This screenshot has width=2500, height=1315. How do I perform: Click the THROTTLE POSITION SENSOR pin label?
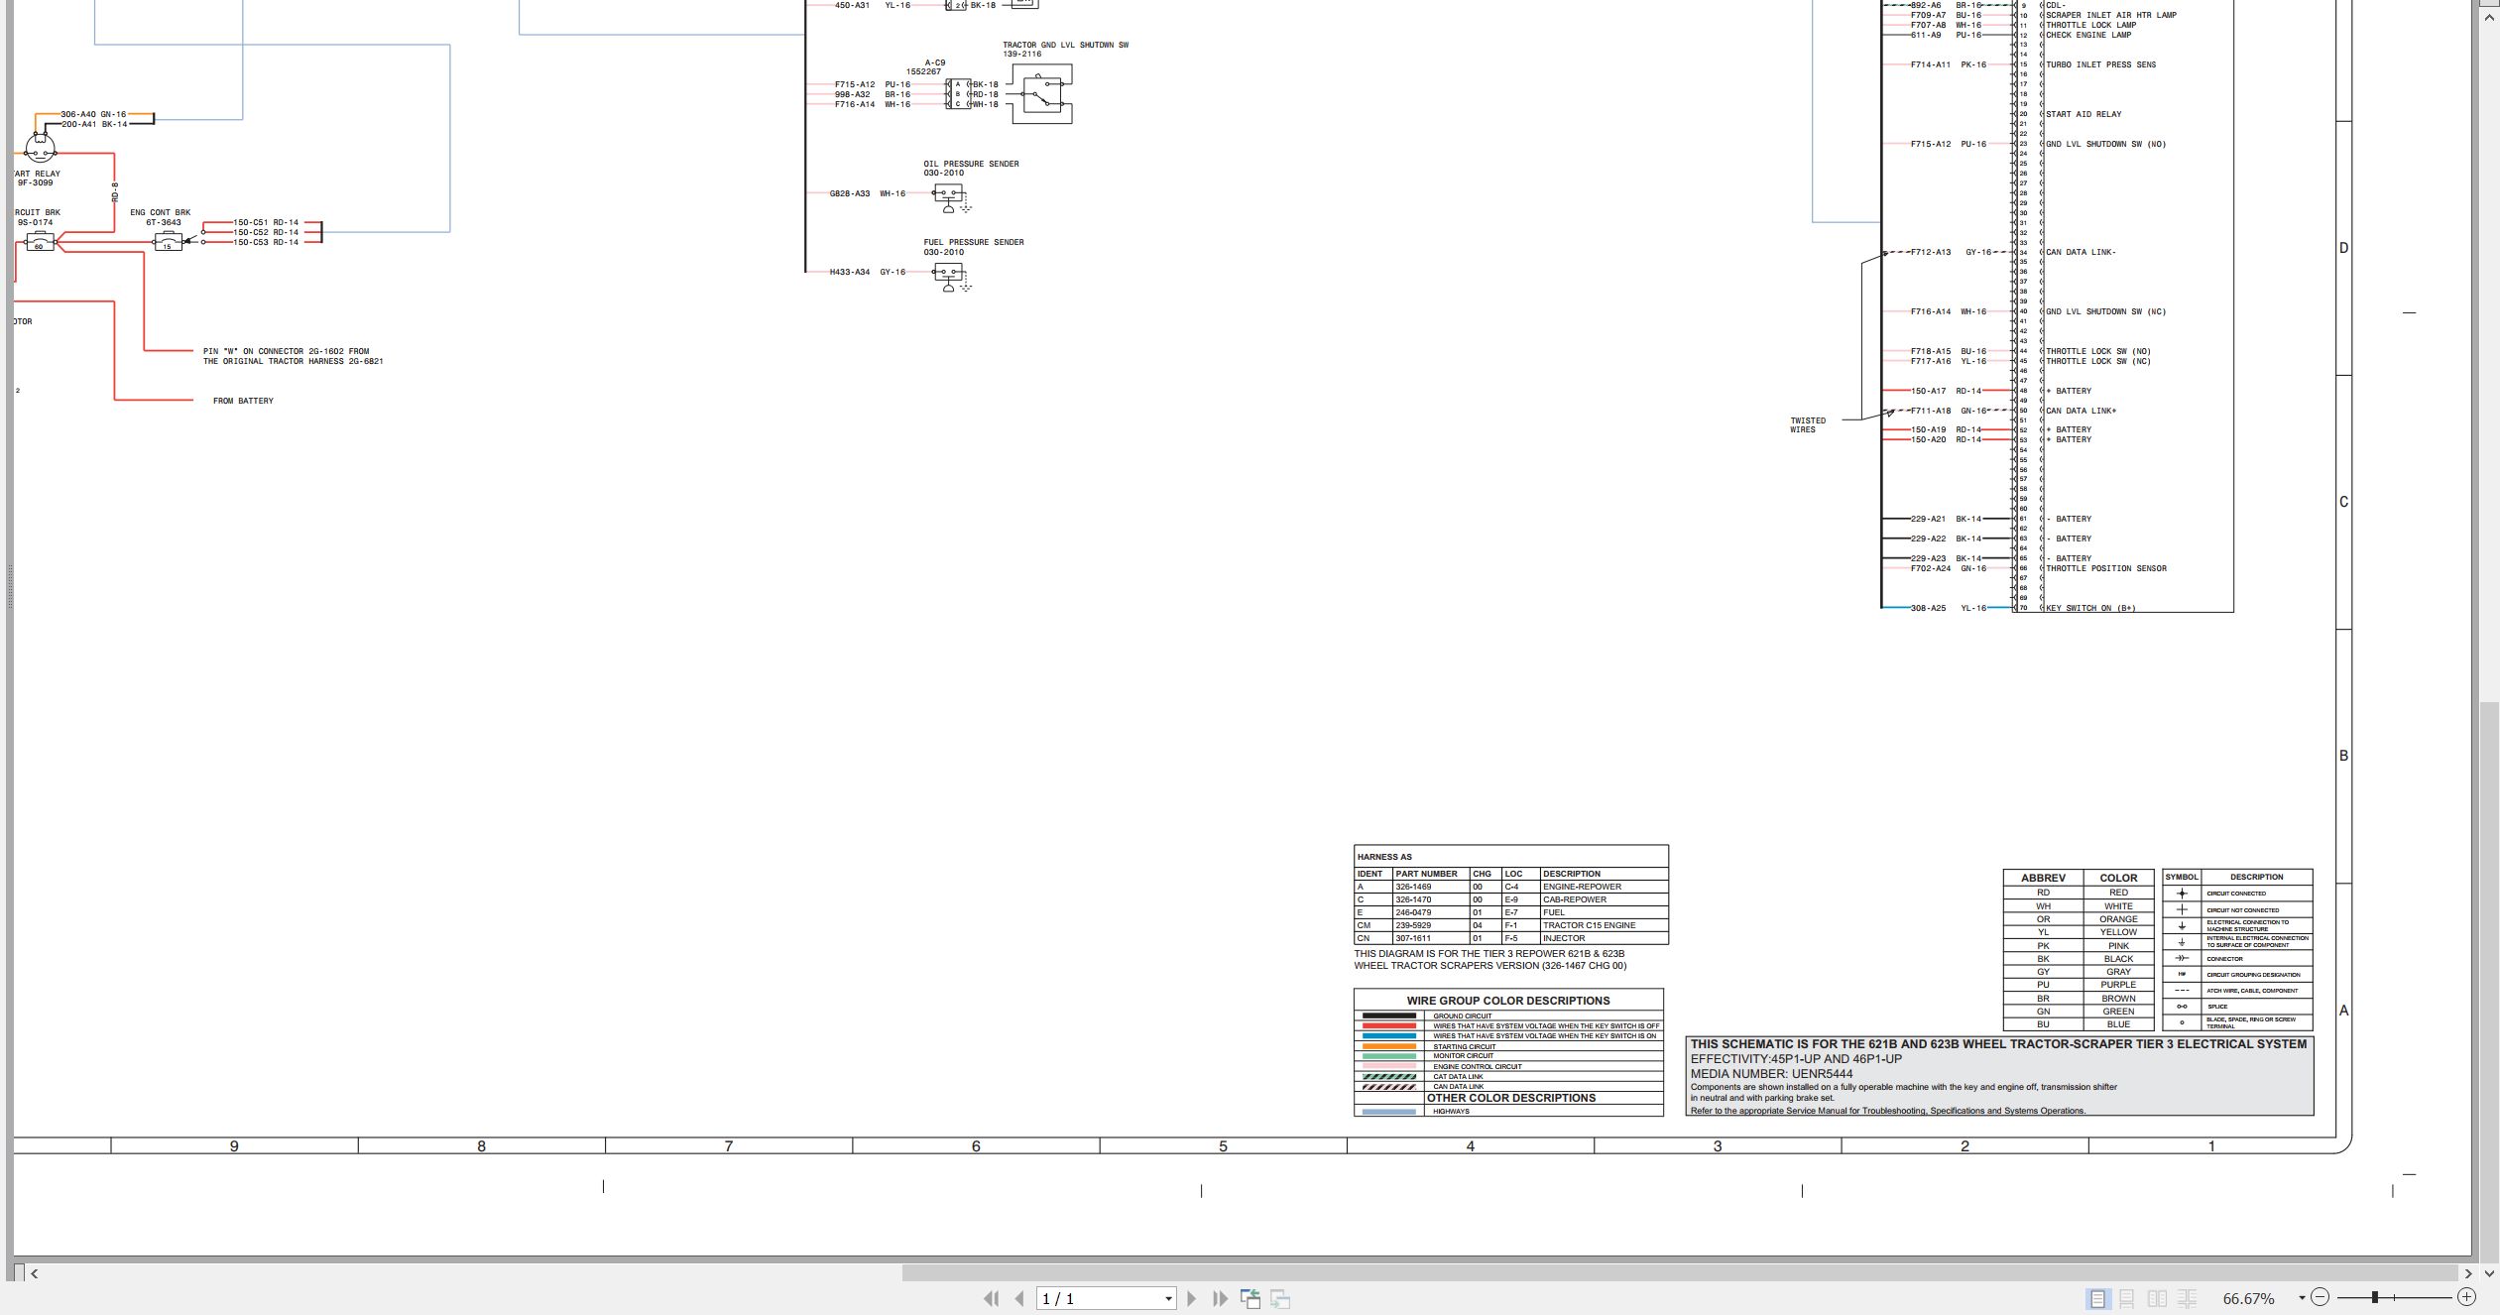2106,568
